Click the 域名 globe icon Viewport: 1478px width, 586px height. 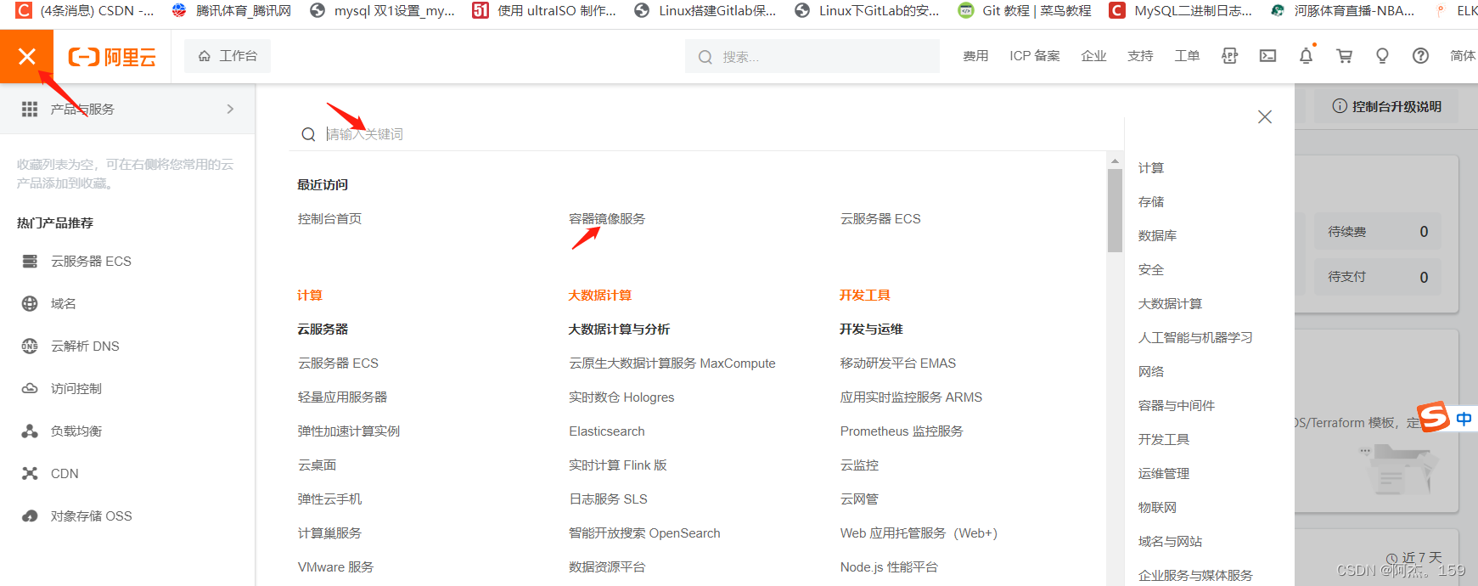pyautogui.click(x=30, y=303)
